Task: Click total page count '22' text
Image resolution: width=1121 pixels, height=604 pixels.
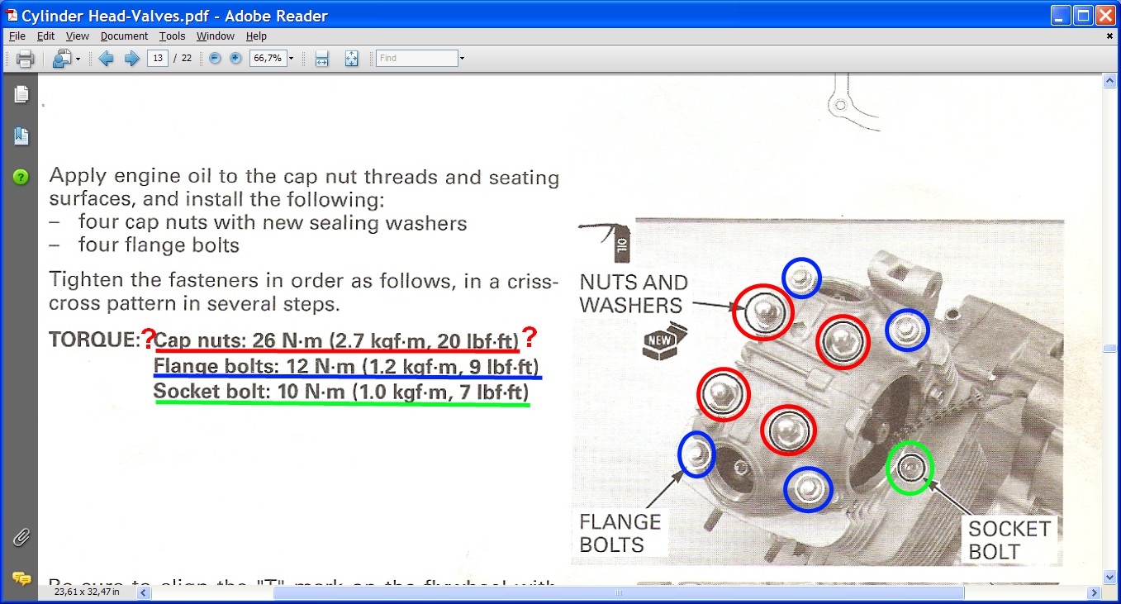Action: pyautogui.click(x=187, y=59)
